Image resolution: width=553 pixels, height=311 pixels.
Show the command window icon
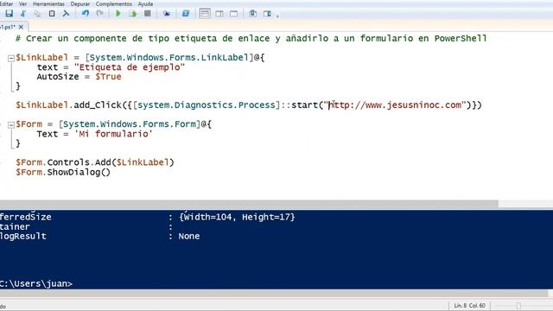(252, 14)
